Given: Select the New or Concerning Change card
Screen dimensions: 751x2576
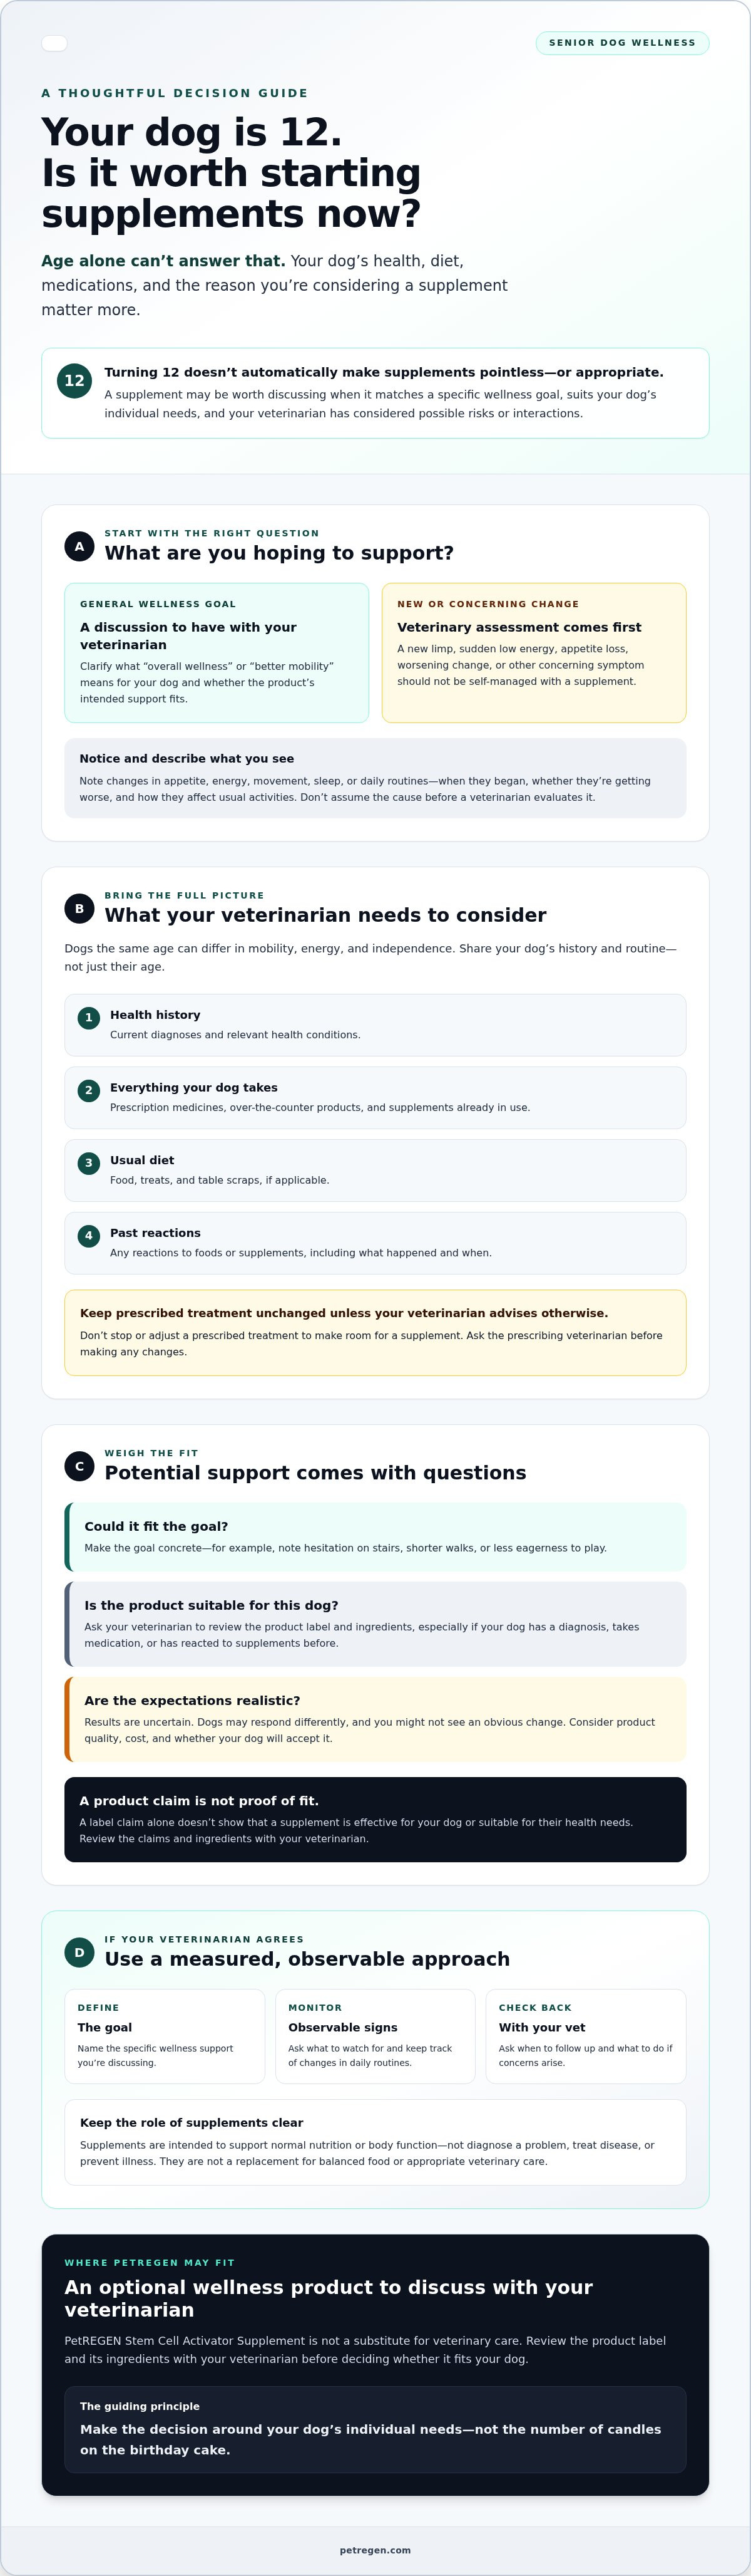Looking at the screenshot, I should pos(534,653).
